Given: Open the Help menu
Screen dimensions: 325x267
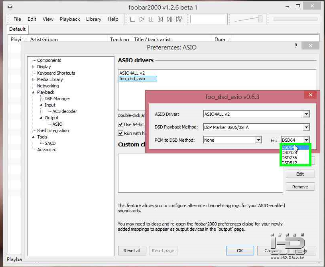Looking at the screenshot, I should click(x=113, y=19).
